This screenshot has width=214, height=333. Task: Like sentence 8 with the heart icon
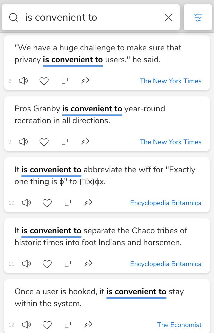click(x=44, y=81)
